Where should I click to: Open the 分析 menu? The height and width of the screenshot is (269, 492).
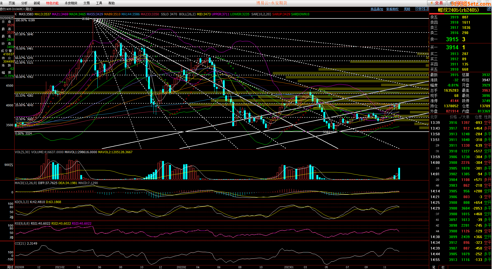pyautogui.click(x=24, y=3)
